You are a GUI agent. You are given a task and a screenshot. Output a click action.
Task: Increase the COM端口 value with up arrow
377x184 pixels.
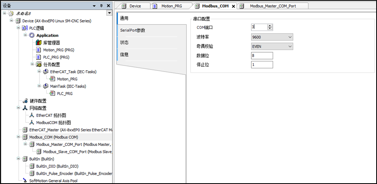tap(270, 26)
